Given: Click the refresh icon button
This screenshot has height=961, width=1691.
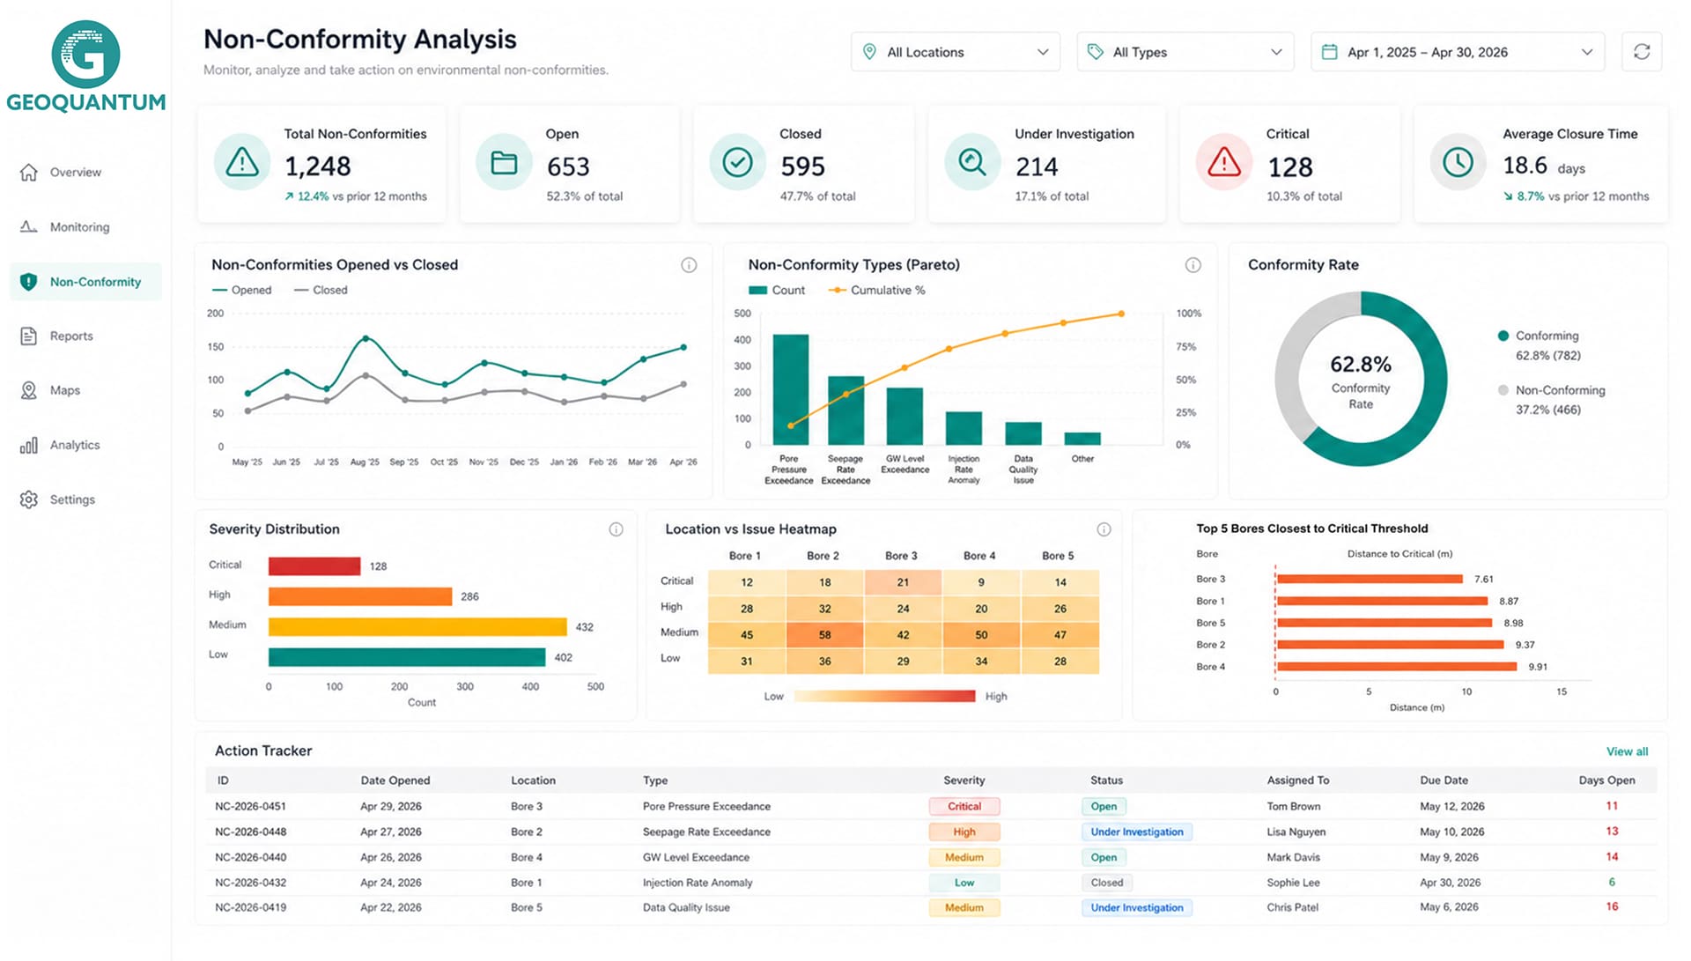Looking at the screenshot, I should pyautogui.click(x=1642, y=52).
